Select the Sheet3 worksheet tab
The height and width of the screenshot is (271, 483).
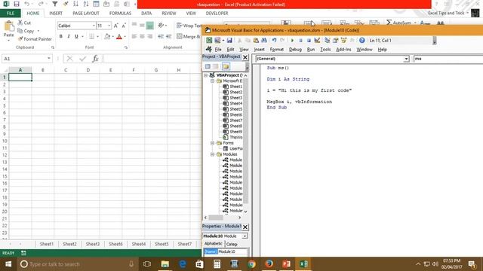(93, 244)
